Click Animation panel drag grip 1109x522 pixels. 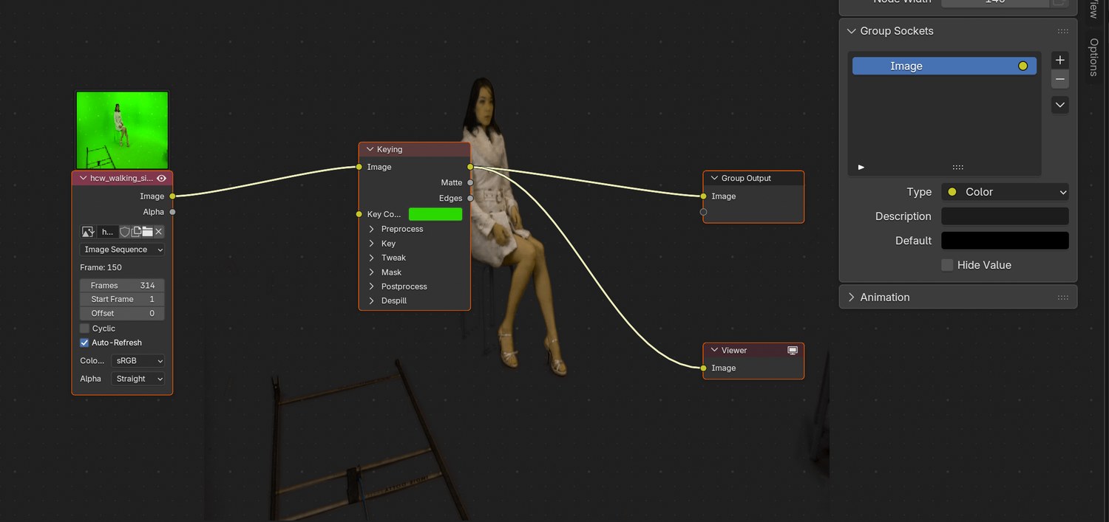tap(1063, 298)
